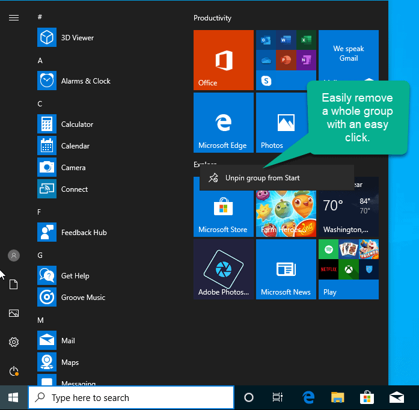Click the G letter section header
419x410 pixels.
point(40,255)
